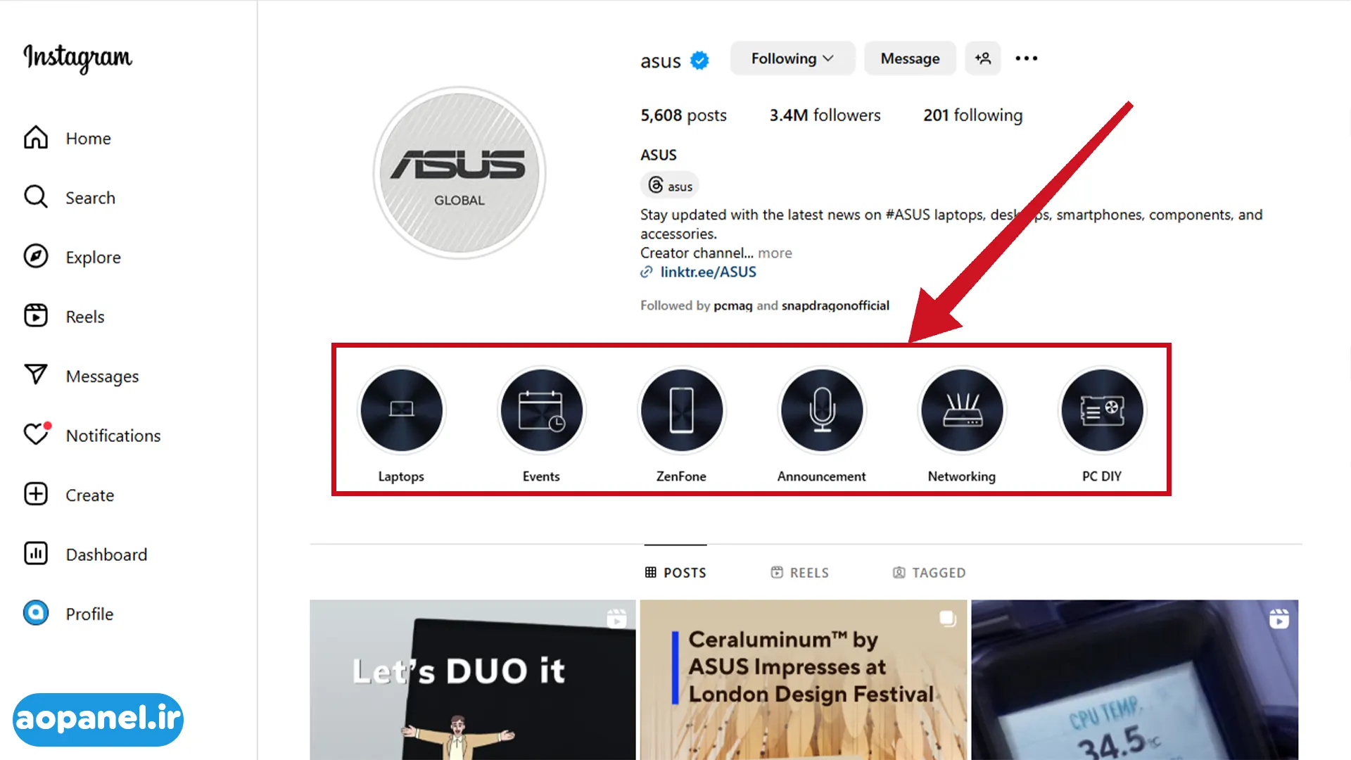Click the Message button
This screenshot has width=1351, height=760.
[910, 58]
